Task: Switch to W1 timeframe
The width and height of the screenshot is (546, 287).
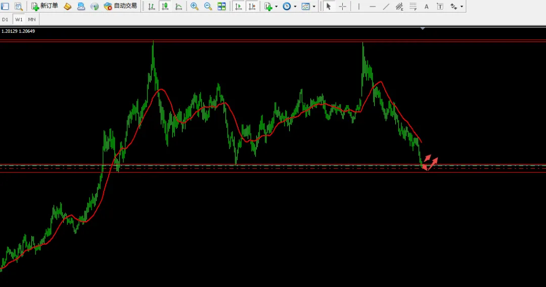Action: pyautogui.click(x=19, y=20)
